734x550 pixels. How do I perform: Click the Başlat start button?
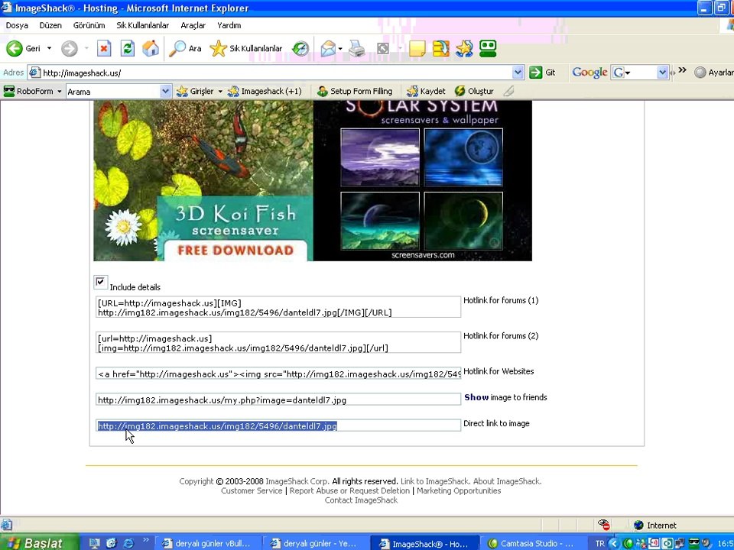[x=37, y=542]
